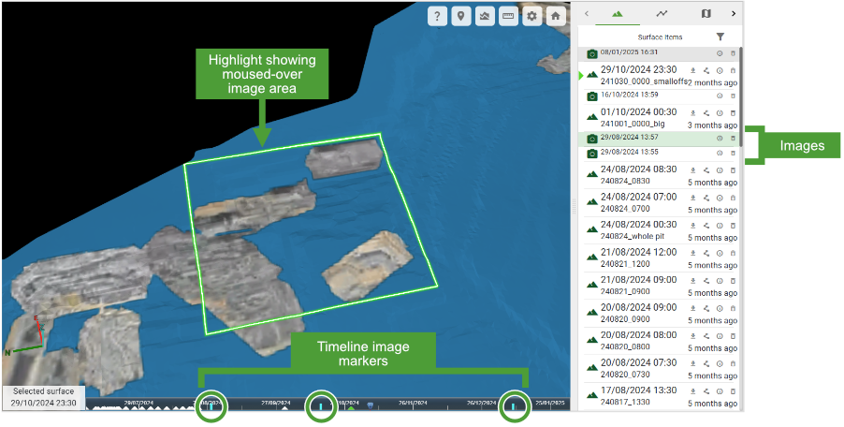Share the 240821_1200 surface

706,253
